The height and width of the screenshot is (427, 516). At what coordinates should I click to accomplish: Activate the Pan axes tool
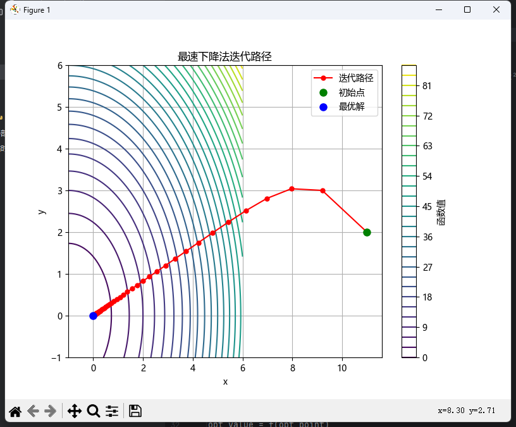(75, 411)
